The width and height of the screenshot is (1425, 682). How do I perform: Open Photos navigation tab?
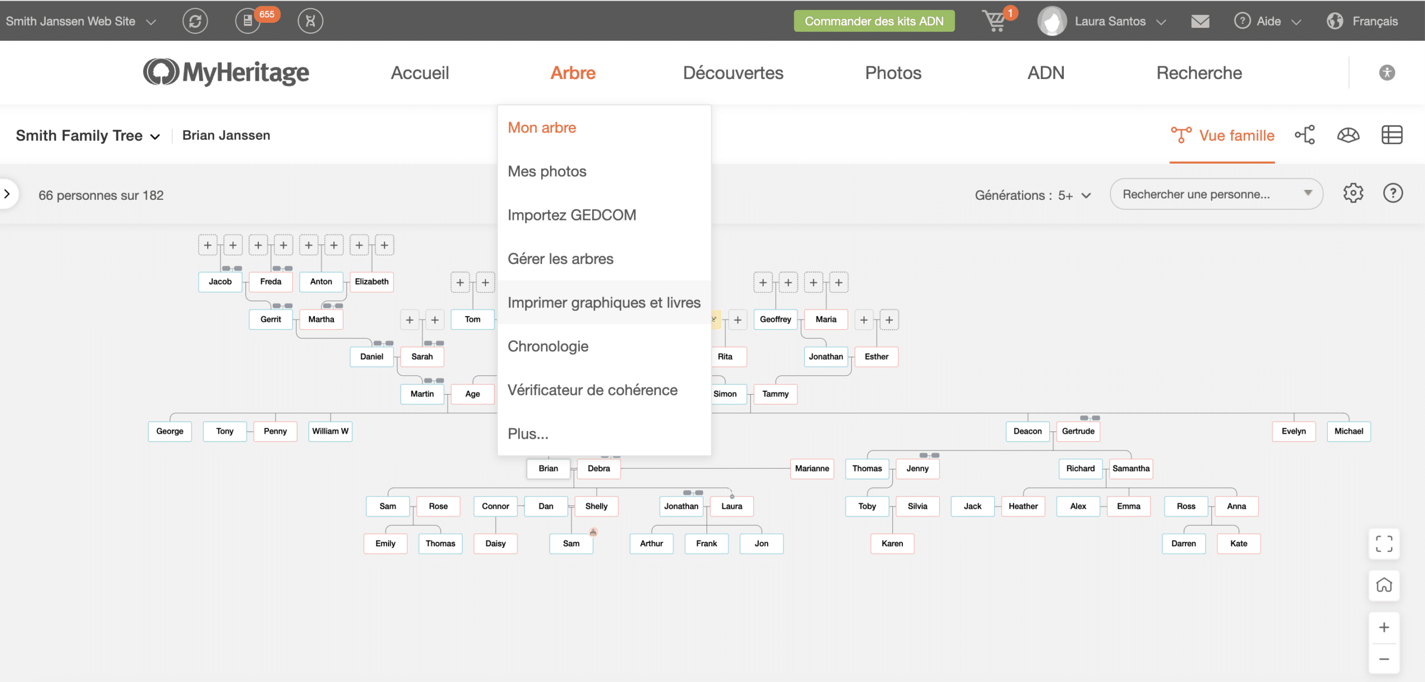(893, 73)
